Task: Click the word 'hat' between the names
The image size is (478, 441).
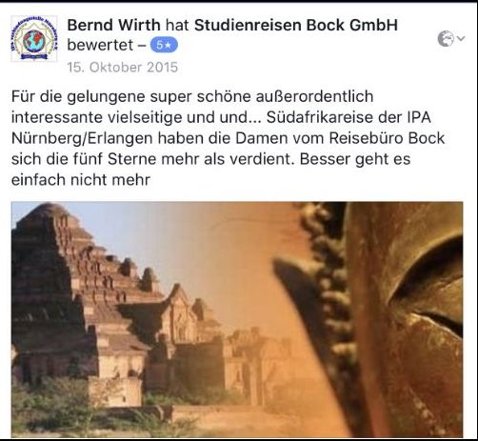Action: (x=177, y=25)
